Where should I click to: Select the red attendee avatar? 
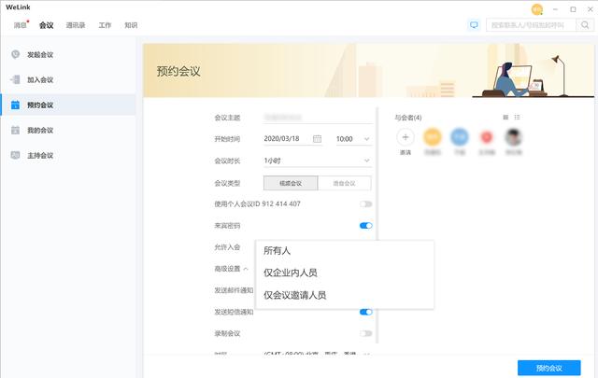[x=487, y=137]
